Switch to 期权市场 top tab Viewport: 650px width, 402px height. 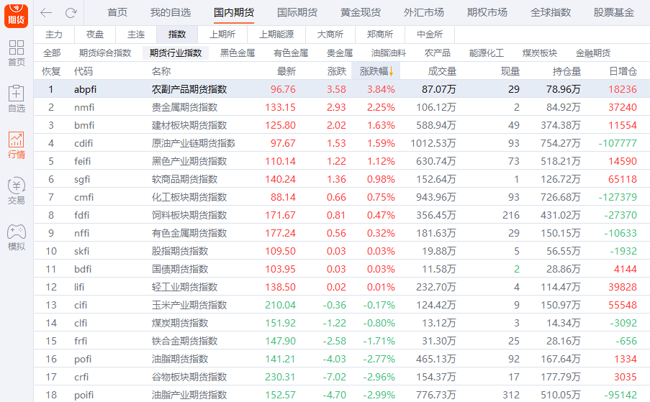click(487, 12)
